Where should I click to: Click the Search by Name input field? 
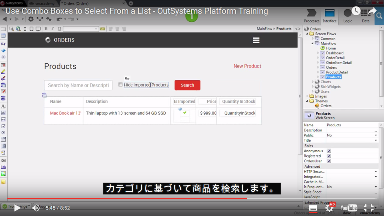[x=78, y=85]
